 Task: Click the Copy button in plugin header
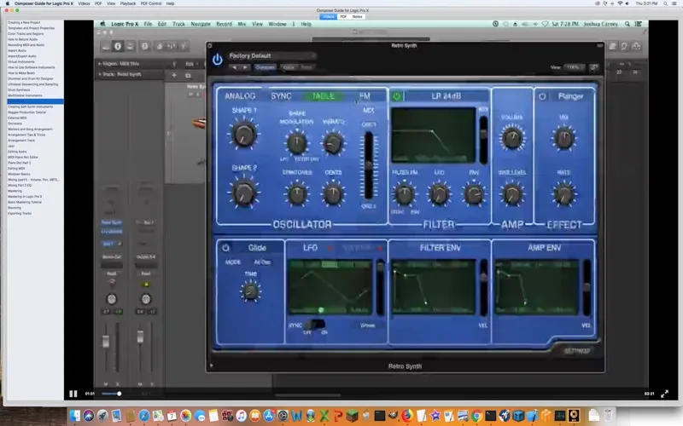[289, 67]
